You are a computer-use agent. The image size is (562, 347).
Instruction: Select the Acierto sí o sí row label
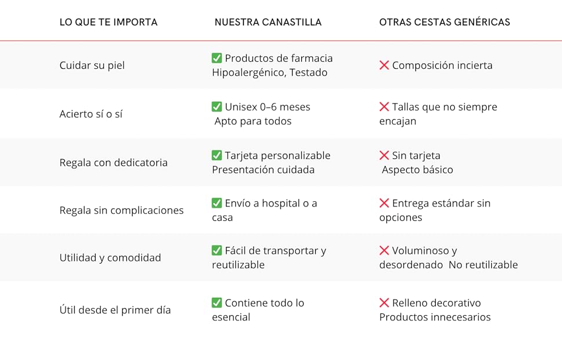(91, 114)
